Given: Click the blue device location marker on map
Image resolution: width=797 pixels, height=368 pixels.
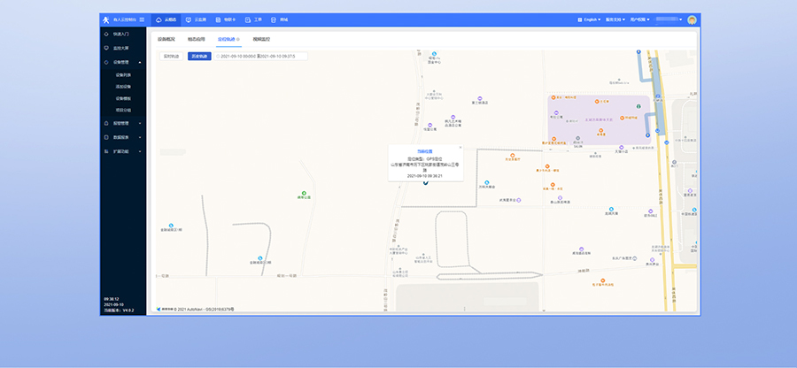Looking at the screenshot, I should 425,183.
